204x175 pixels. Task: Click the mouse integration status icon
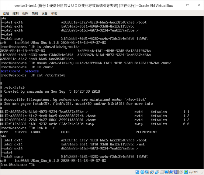[x=181, y=172]
